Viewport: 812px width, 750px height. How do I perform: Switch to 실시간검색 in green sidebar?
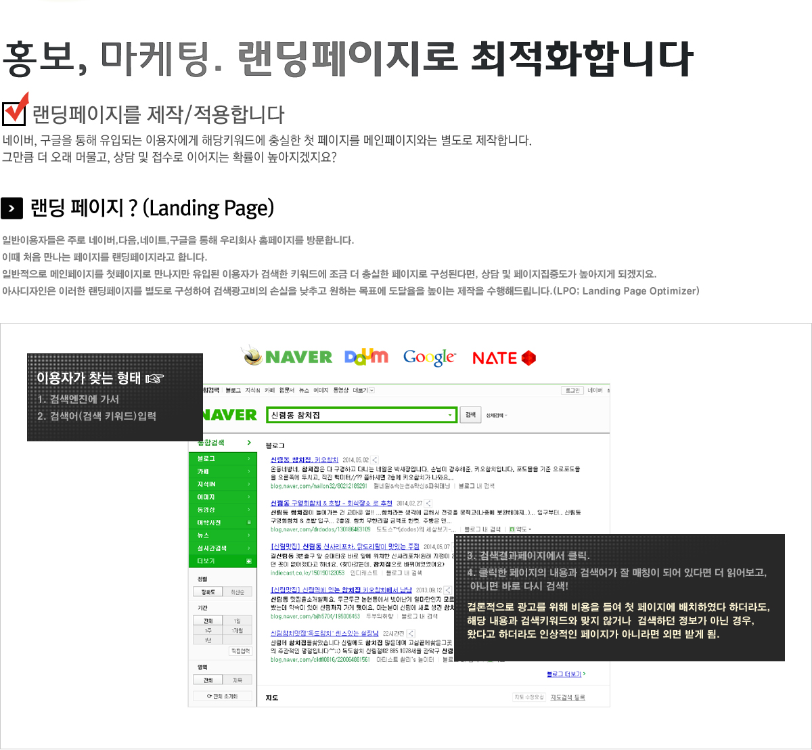[x=223, y=548]
